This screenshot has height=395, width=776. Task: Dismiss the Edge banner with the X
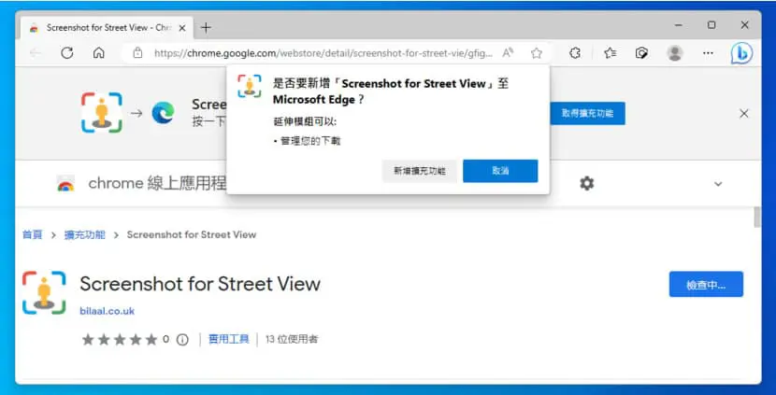coord(744,114)
